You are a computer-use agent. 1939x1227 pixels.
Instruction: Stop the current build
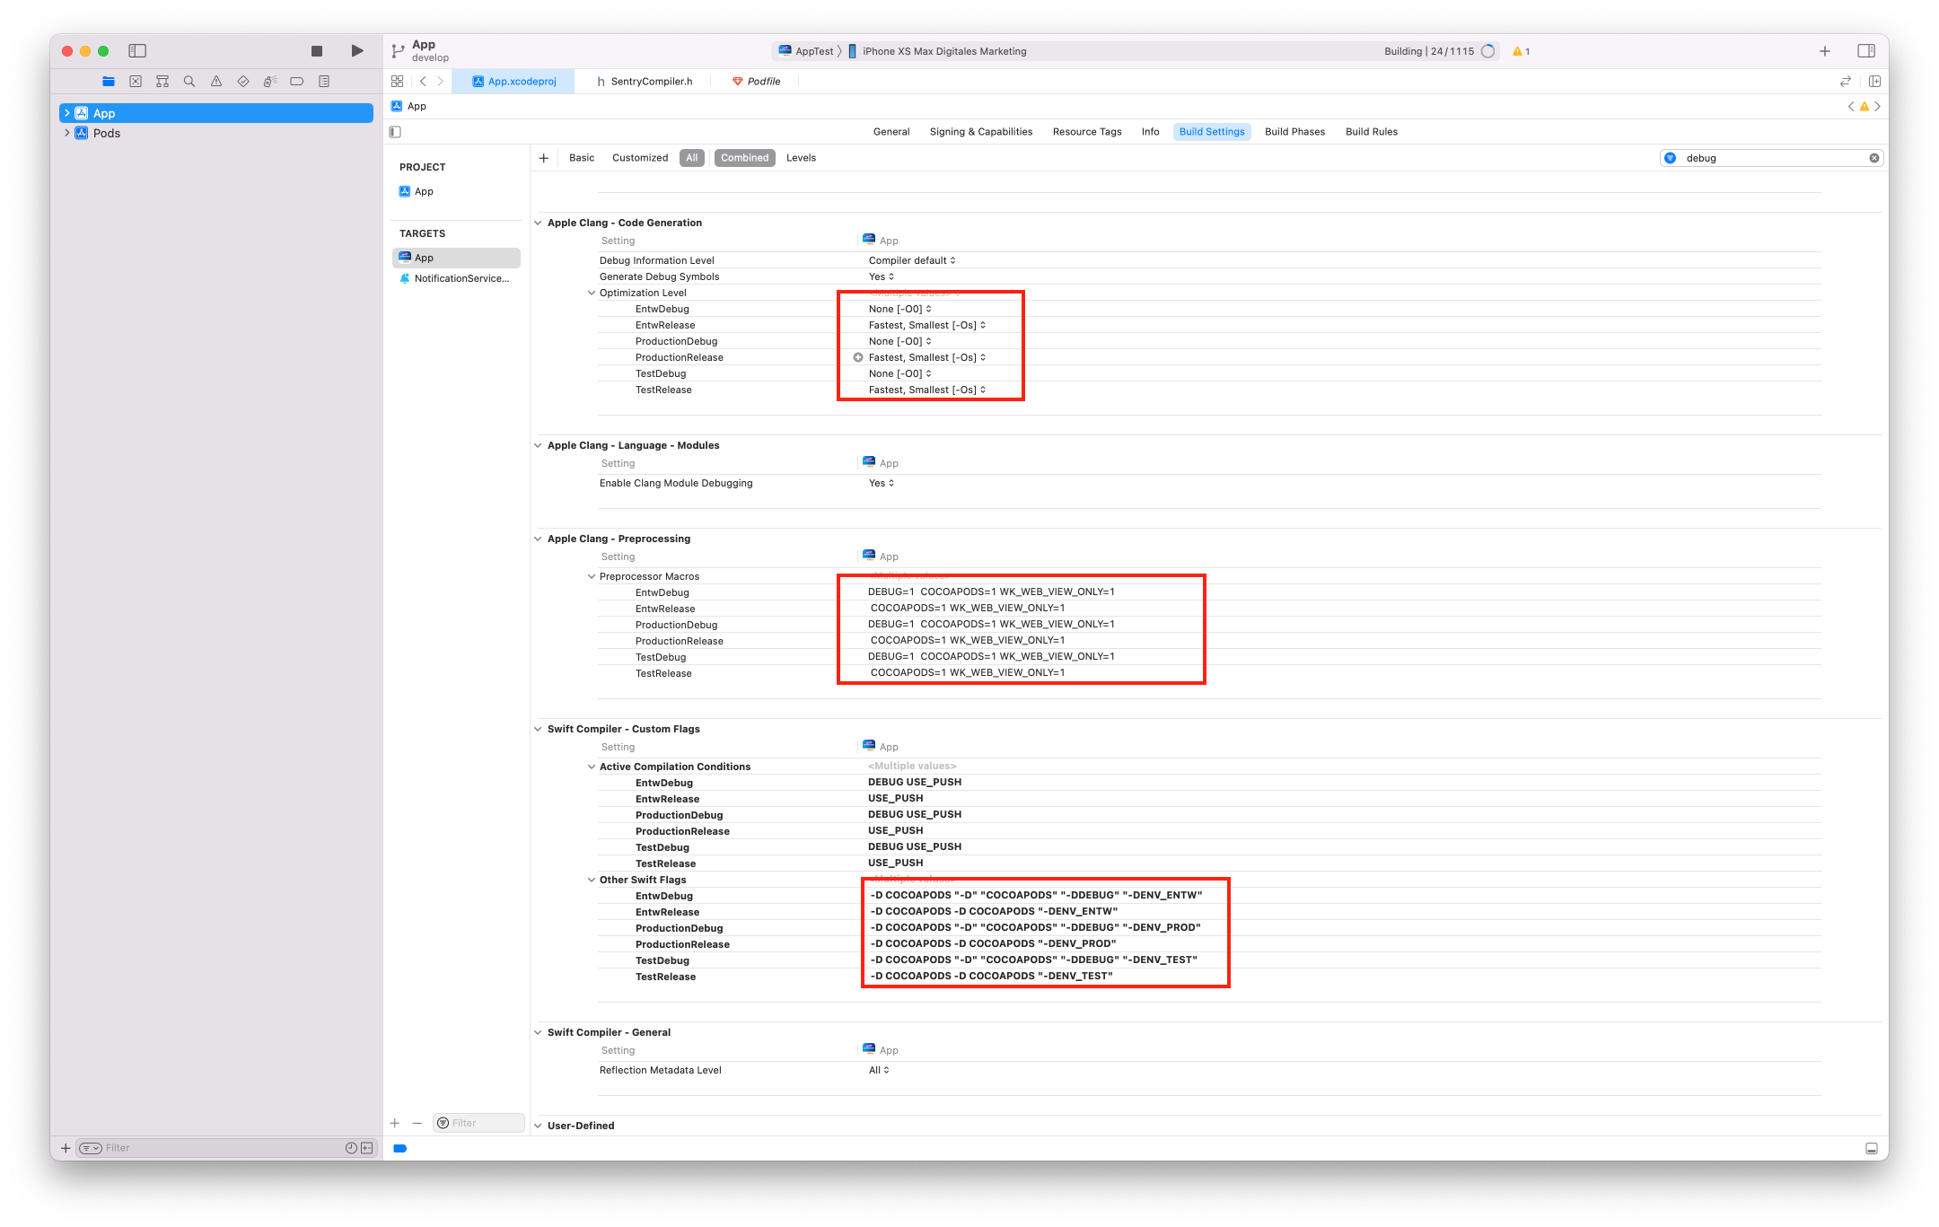tap(316, 51)
